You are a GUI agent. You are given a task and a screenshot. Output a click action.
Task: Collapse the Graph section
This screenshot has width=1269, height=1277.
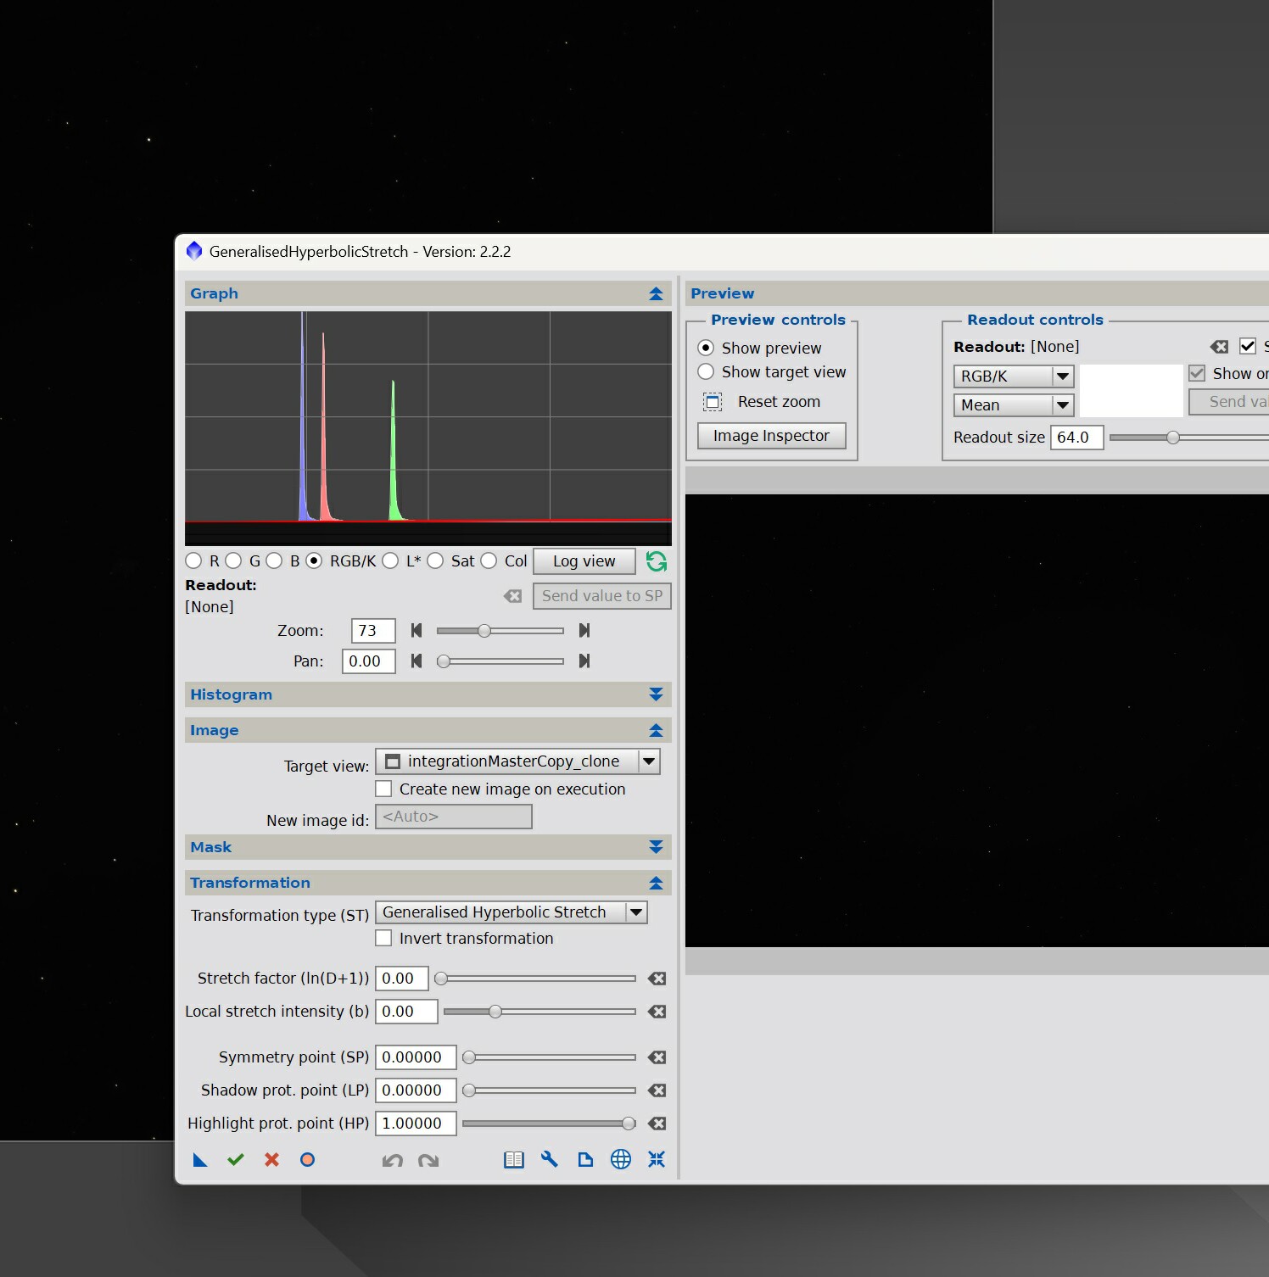click(x=656, y=293)
